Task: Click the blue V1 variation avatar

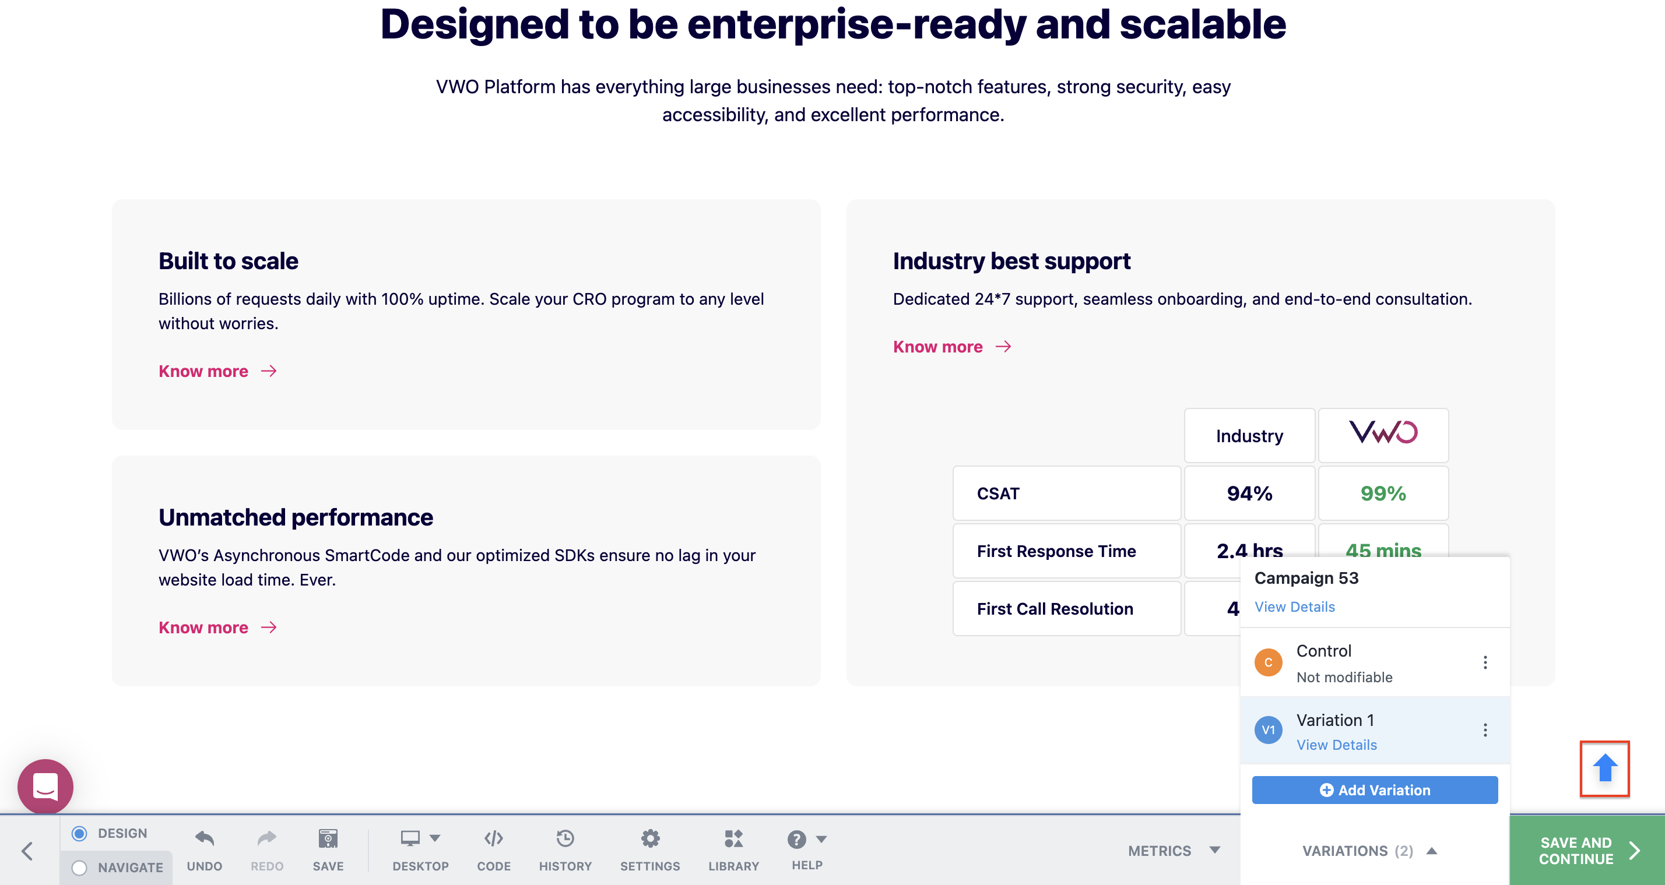Action: (x=1268, y=730)
